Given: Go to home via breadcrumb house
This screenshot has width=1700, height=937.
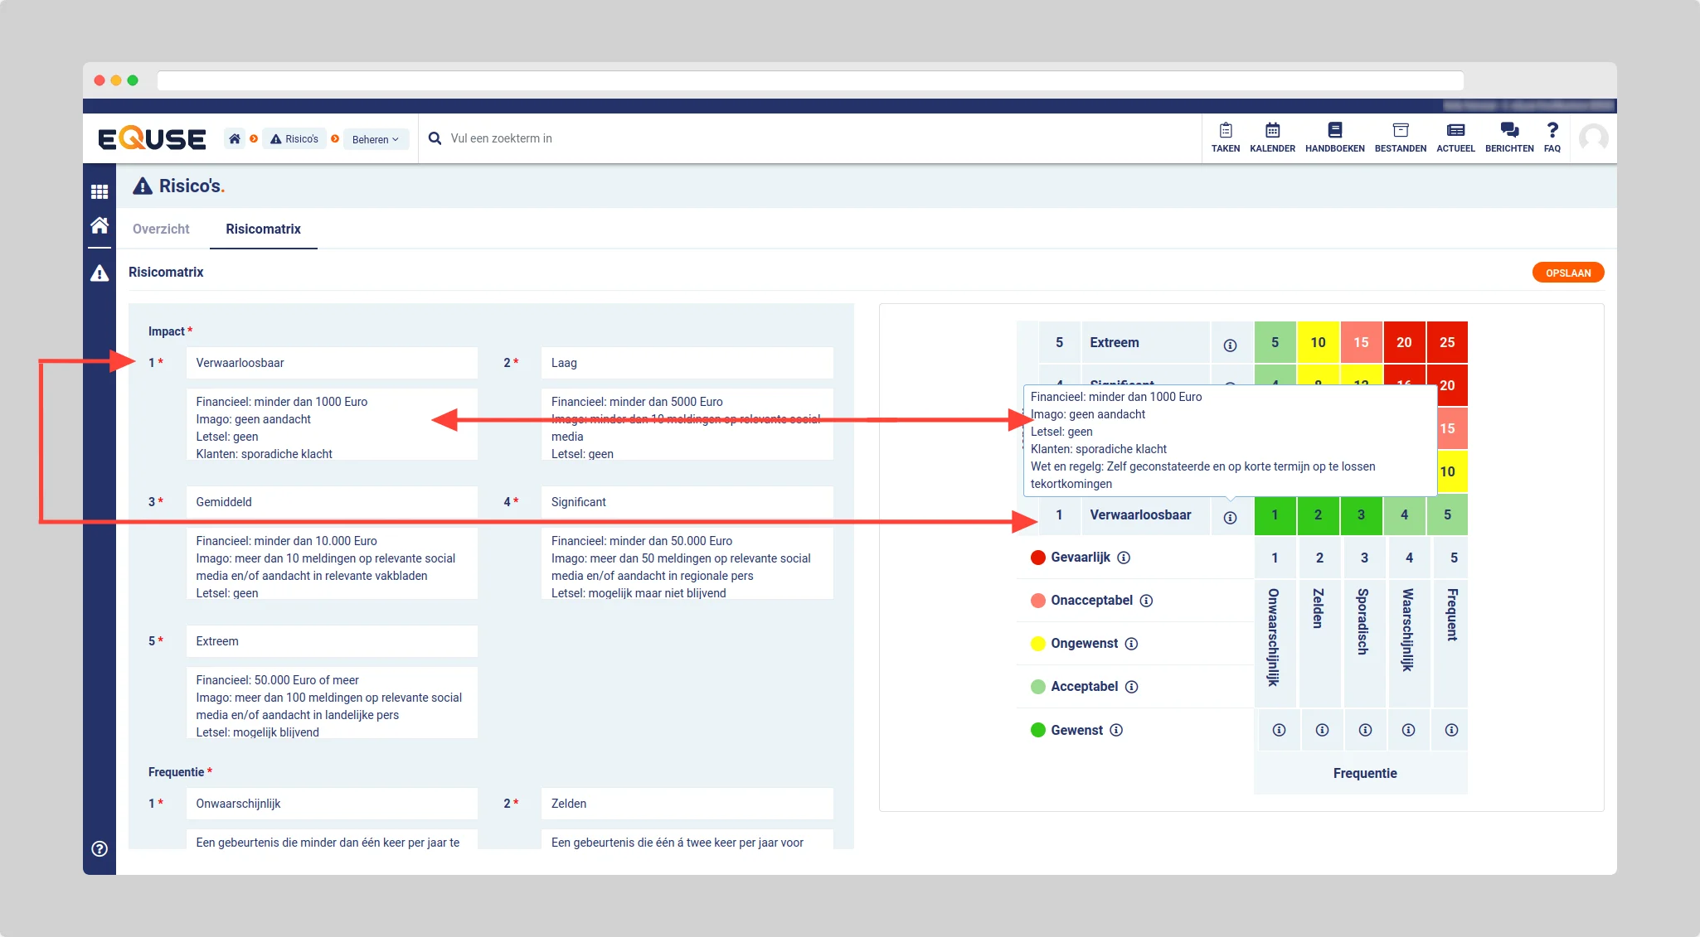Looking at the screenshot, I should click(x=235, y=139).
